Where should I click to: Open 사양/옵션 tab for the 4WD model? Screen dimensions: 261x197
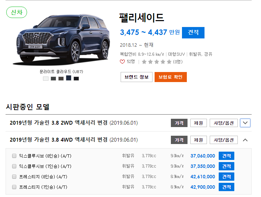coord(224,140)
